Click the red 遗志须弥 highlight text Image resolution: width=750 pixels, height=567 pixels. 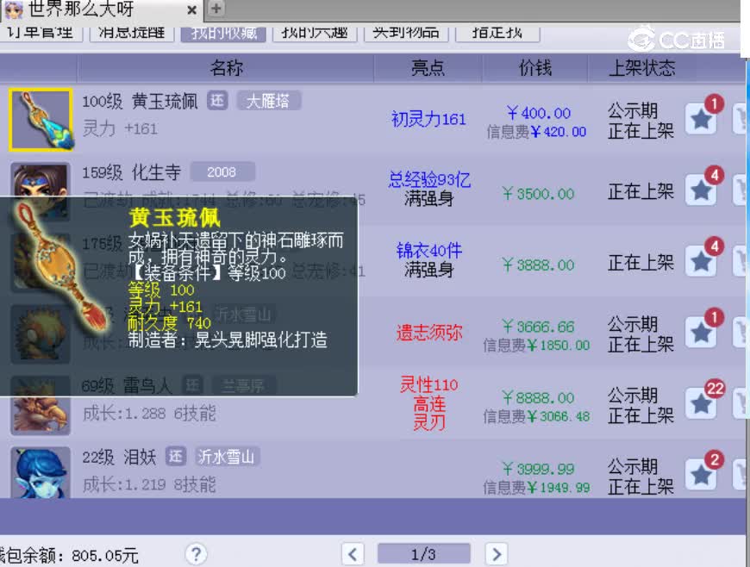click(x=429, y=332)
